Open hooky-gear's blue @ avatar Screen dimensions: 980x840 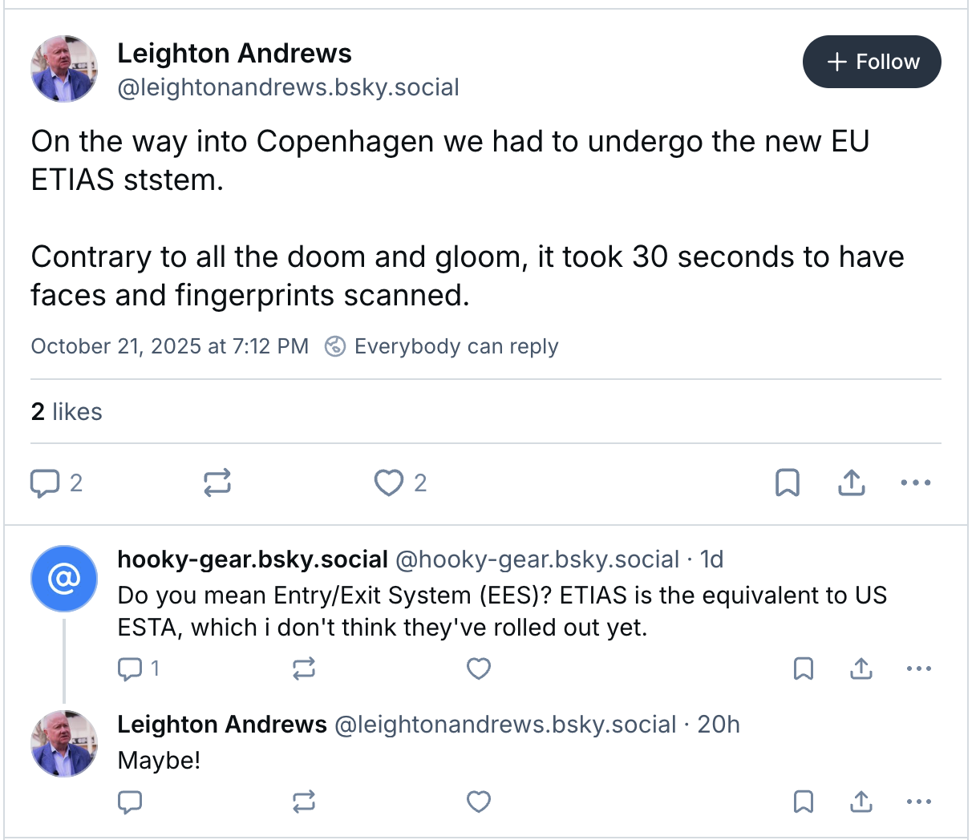point(64,579)
